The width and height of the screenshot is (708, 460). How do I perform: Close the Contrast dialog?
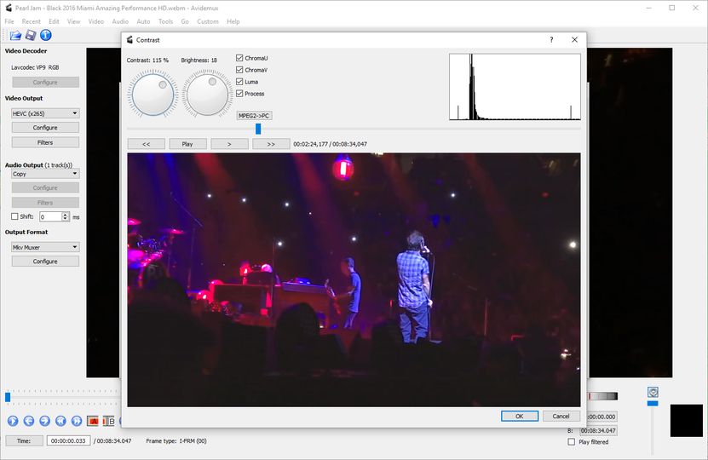574,40
